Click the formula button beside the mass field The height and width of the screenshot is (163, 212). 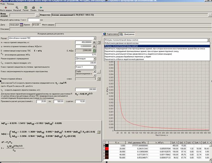click(x=94, y=42)
